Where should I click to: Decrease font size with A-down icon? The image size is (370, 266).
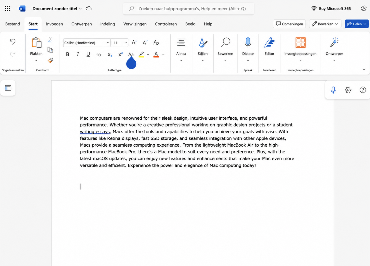click(x=145, y=43)
